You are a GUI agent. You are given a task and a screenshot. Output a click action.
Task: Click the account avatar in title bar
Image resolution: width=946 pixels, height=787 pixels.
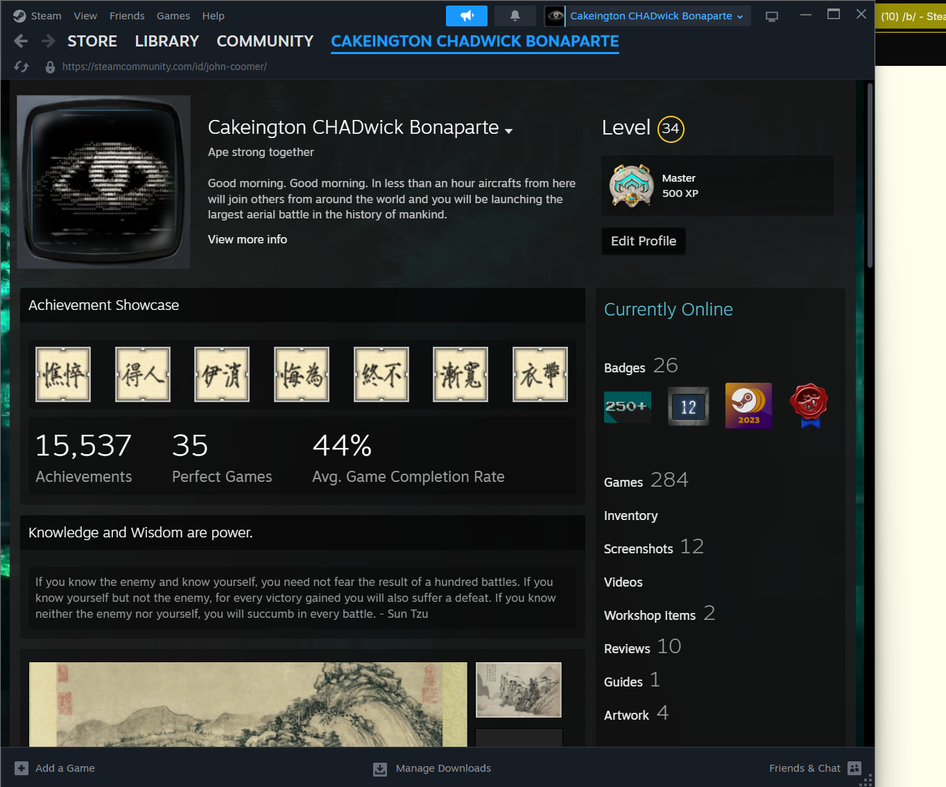pyautogui.click(x=555, y=16)
